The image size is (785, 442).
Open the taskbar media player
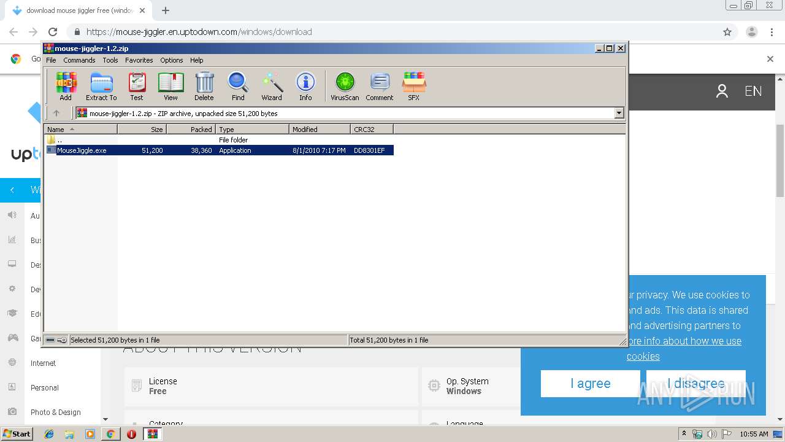click(x=90, y=434)
